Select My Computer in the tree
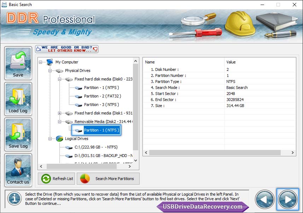The width and height of the screenshot is (303, 213). pos(67,62)
